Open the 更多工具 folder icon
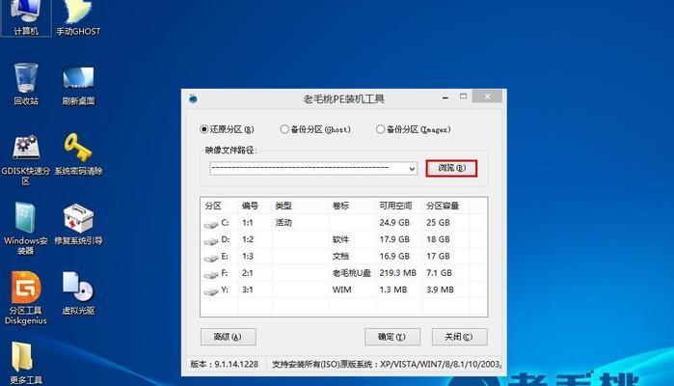 (26, 362)
